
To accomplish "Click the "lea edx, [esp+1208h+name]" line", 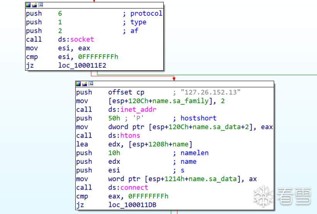I will click(134, 144).
